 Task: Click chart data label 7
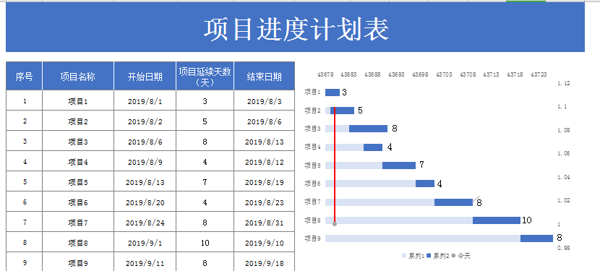421,165
